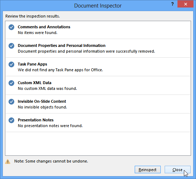196x179 pixels.
Task: Click 'Note: Some changes cannot be undone.' text
Action: coord(51,161)
